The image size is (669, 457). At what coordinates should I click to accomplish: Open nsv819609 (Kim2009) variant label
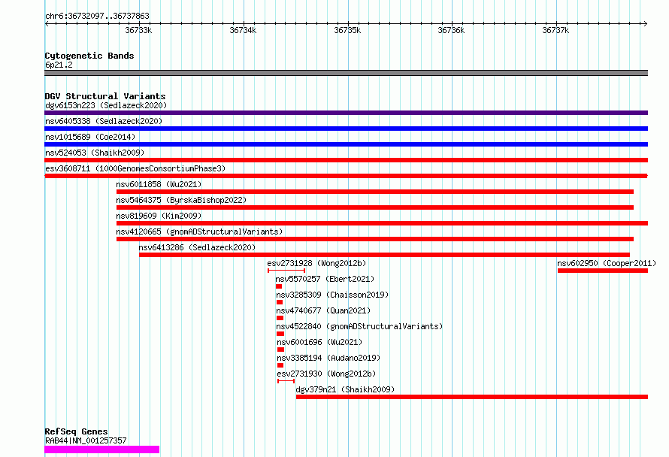159,216
